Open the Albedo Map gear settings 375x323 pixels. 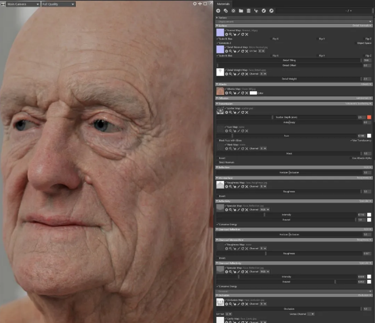pos(226,93)
